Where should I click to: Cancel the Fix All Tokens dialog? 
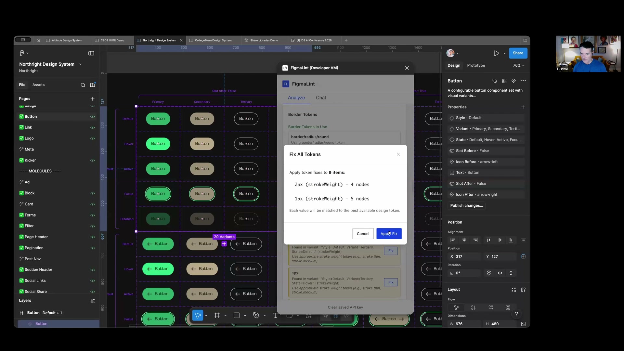[363, 234]
